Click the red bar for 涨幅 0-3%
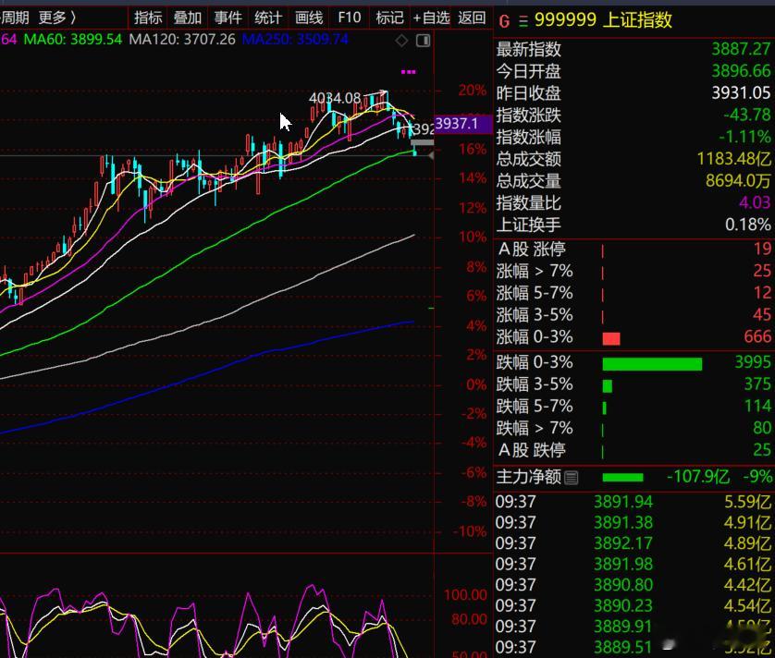This screenshot has width=775, height=658. 611,338
